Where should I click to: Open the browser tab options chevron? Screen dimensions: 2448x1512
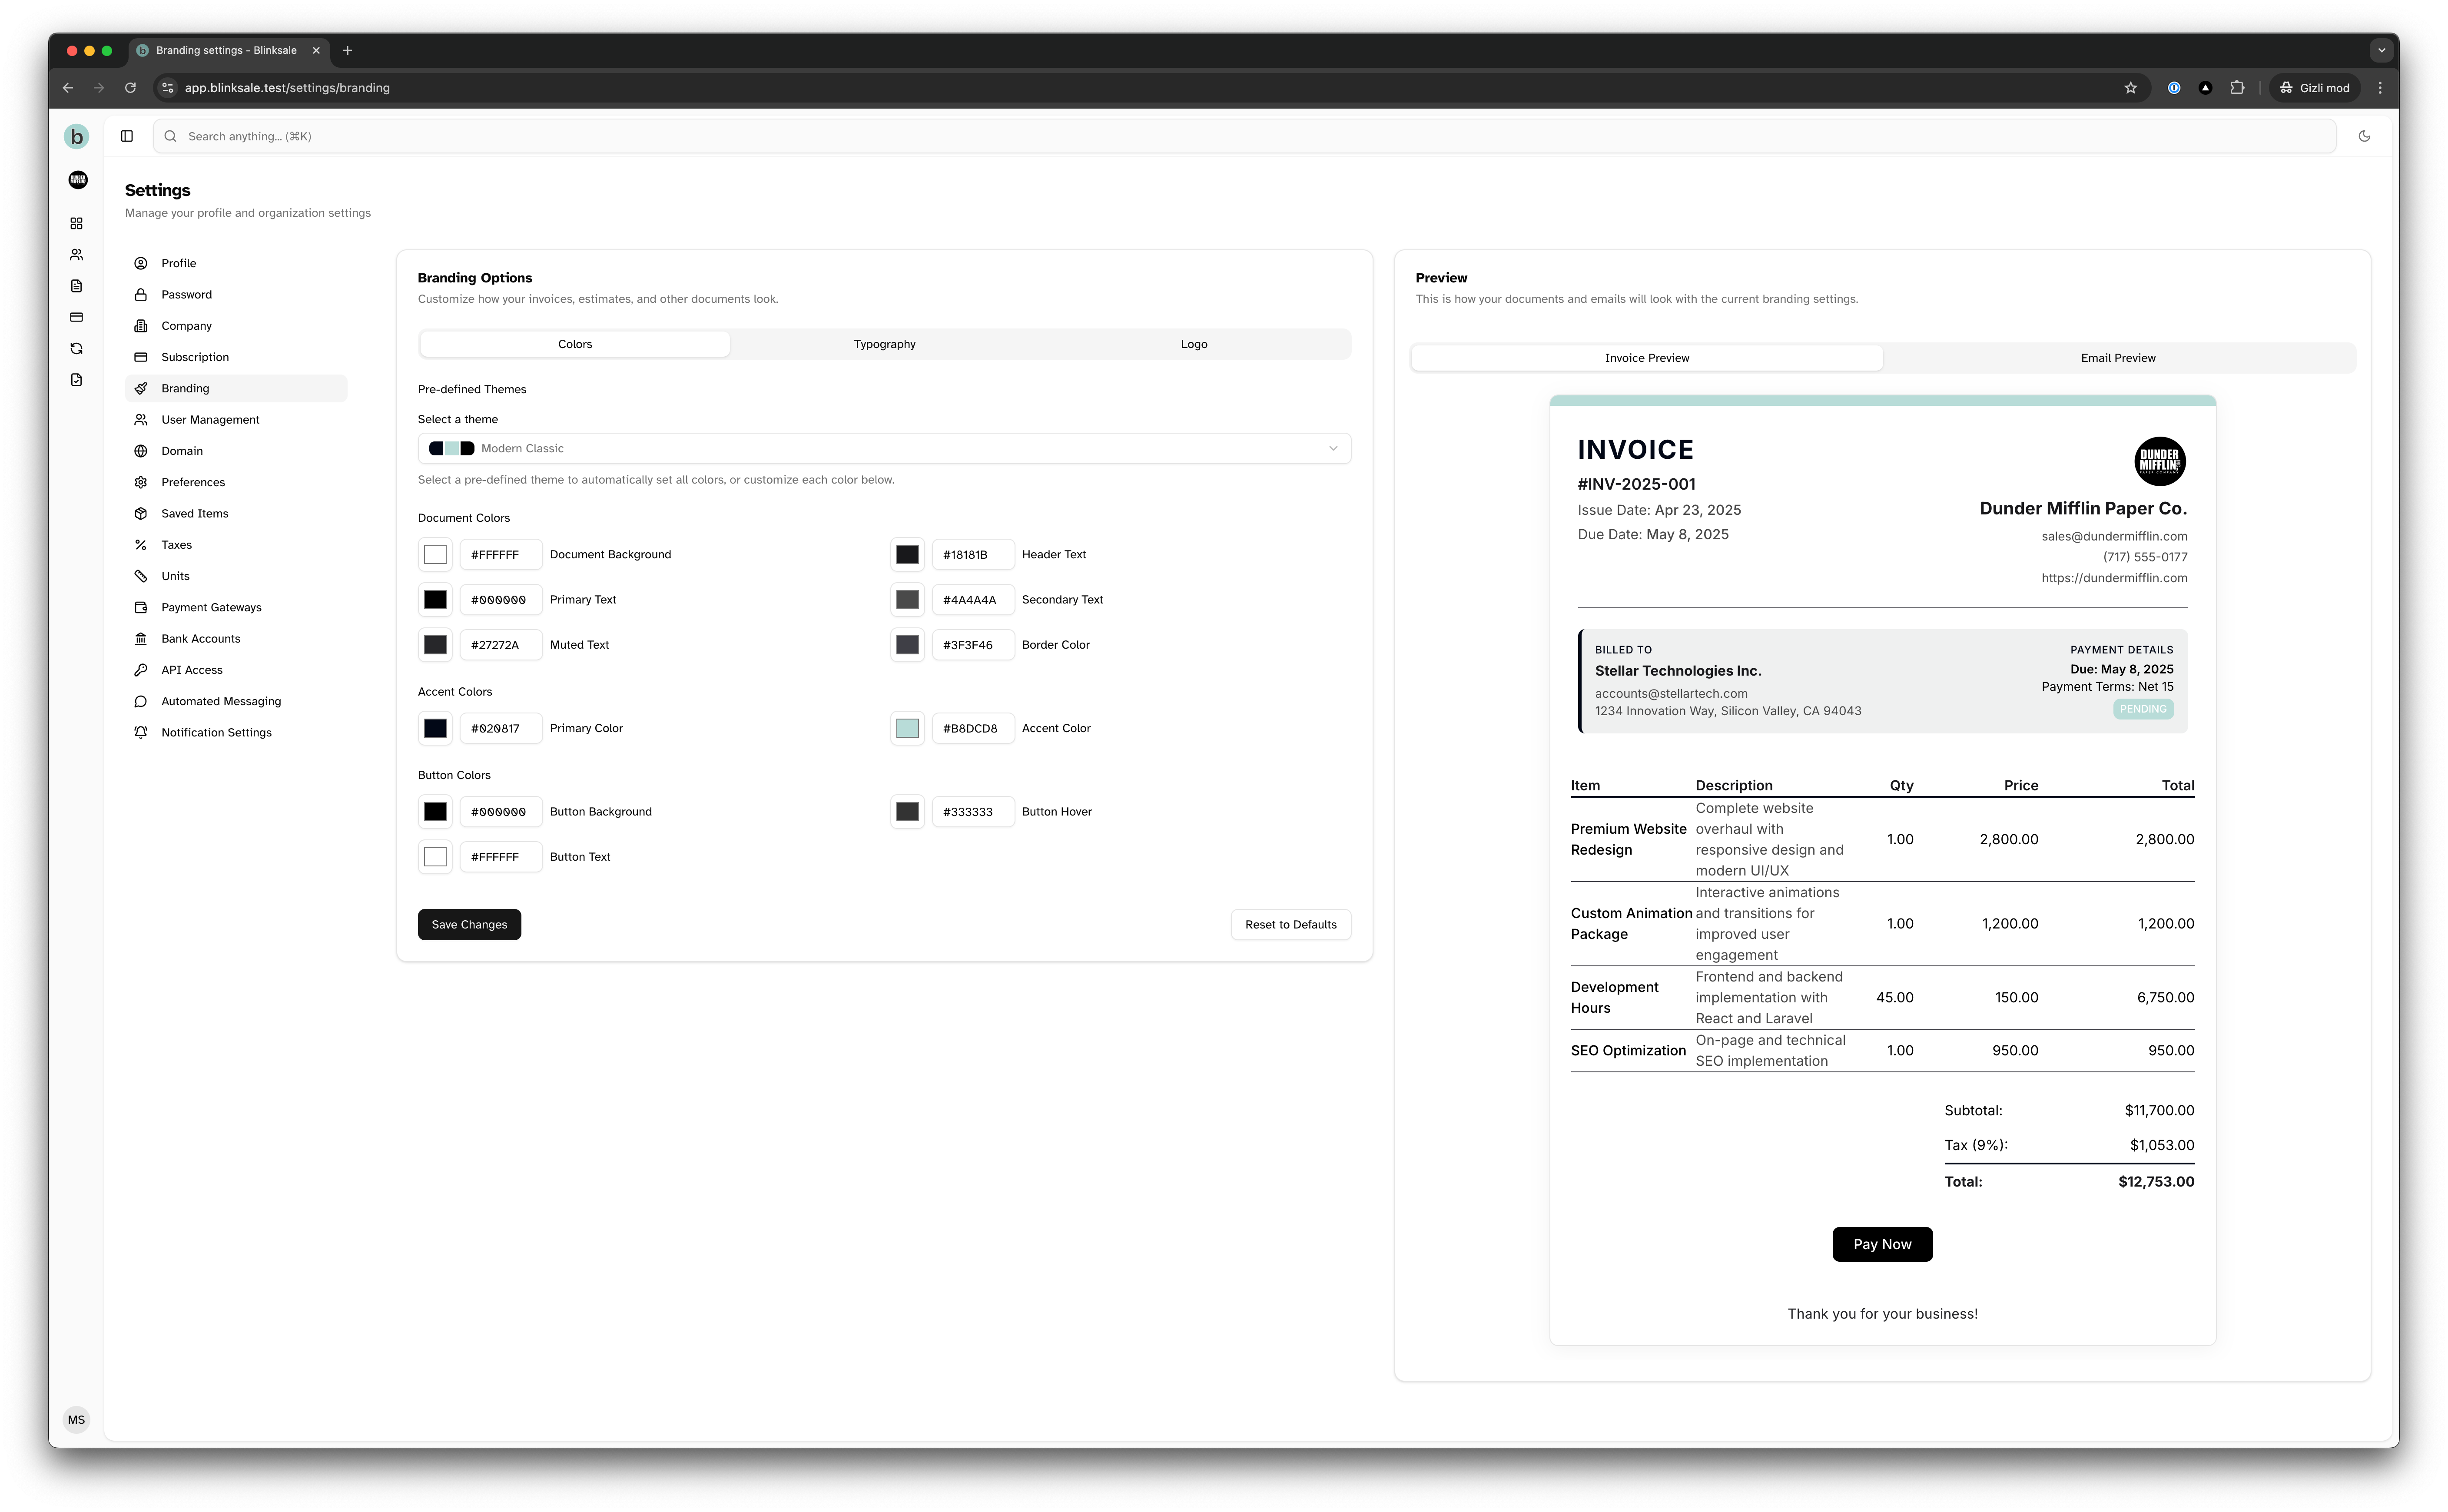(x=2381, y=49)
